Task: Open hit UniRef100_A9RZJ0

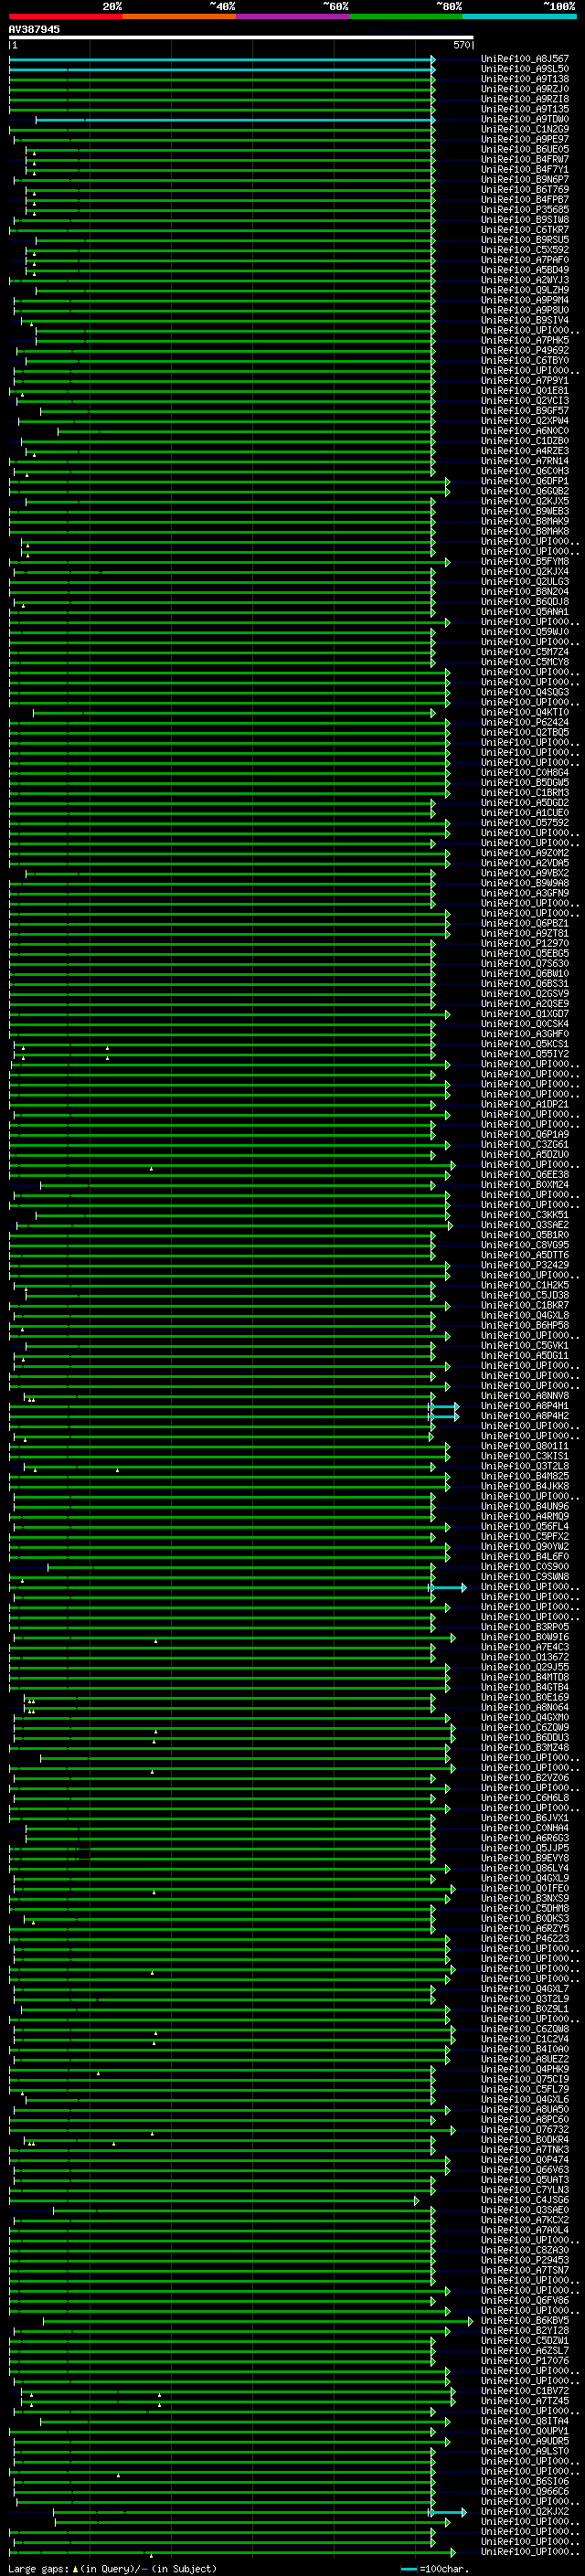Action: 525,89
